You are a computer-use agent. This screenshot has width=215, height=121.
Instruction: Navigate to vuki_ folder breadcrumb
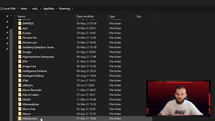coord(35,9)
